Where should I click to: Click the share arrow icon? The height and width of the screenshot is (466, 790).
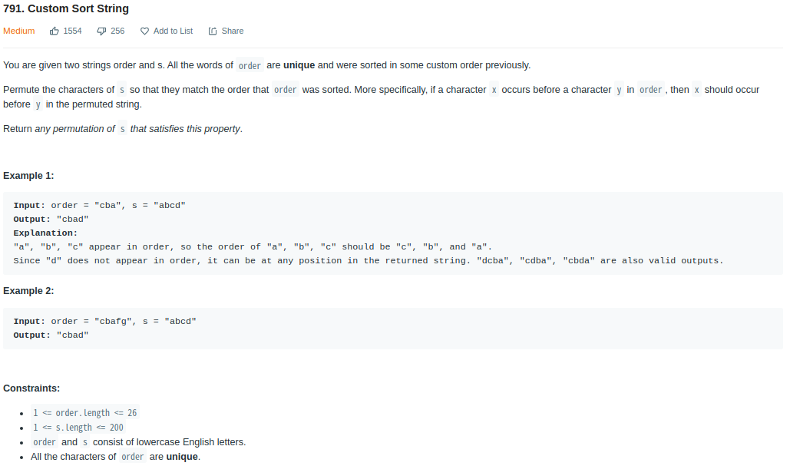click(213, 31)
